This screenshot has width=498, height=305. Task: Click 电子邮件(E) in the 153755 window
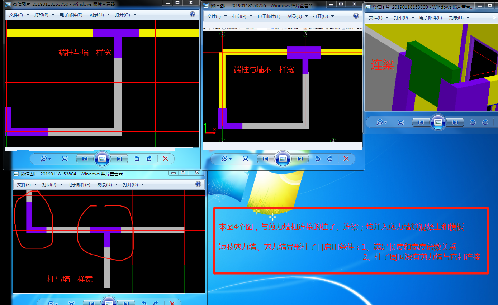point(269,16)
